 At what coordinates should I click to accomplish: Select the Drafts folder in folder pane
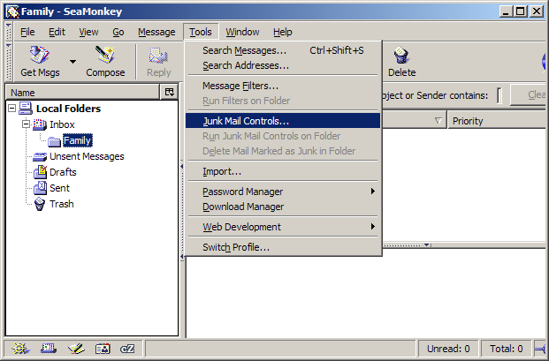point(62,172)
